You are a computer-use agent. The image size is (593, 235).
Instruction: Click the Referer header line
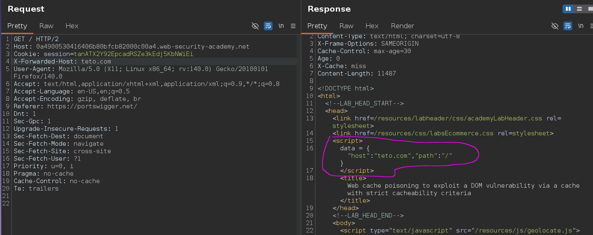tap(75, 106)
